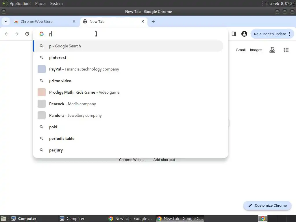Image resolution: width=296 pixels, height=222 pixels.
Task: Close the New Tab tab
Action: point(143,21)
